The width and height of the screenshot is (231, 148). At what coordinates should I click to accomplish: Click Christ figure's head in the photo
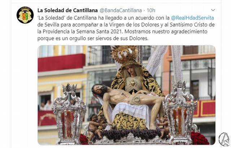pos(98,90)
